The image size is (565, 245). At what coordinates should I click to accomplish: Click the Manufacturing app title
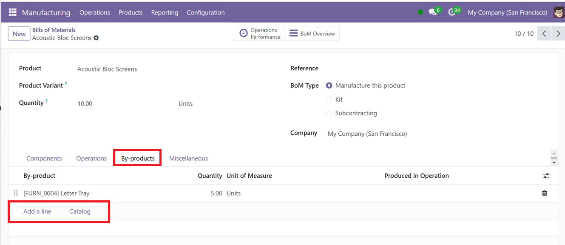click(46, 12)
